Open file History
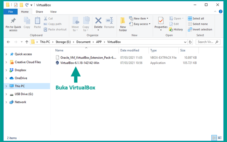 pyautogui.click(x=176, y=30)
